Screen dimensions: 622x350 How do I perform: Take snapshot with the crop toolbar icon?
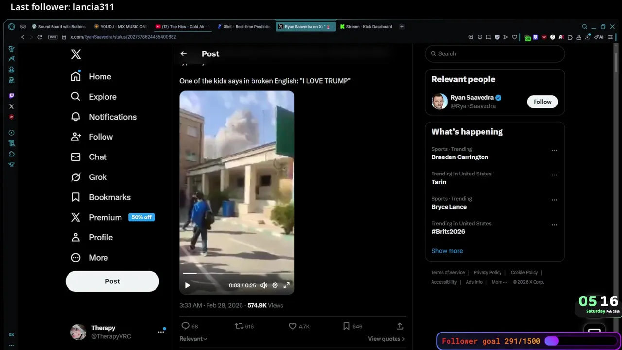click(x=488, y=37)
